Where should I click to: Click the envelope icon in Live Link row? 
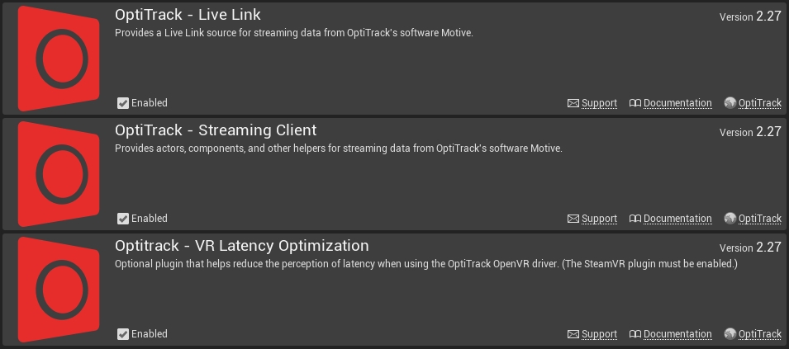573,103
